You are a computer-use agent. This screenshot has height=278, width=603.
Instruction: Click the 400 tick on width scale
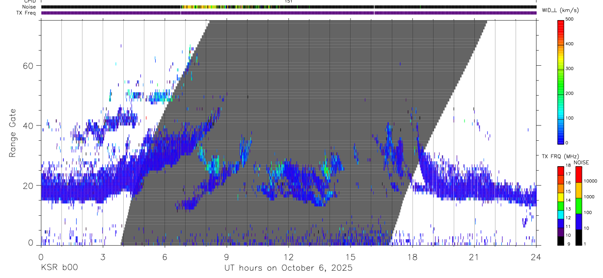click(x=570, y=44)
